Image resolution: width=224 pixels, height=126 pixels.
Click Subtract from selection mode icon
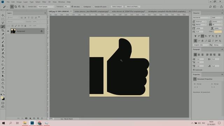point(20,7)
